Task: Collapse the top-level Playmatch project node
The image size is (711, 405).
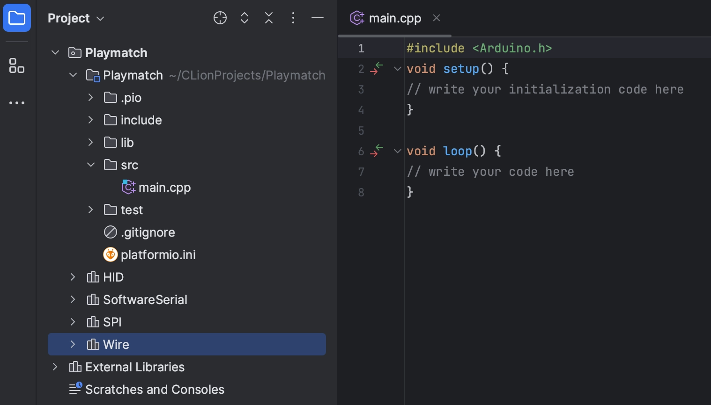Action: tap(55, 52)
